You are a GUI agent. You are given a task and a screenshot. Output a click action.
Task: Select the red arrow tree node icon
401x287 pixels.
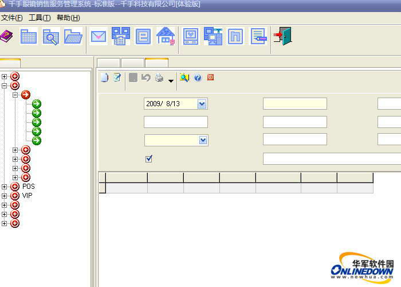tap(26, 95)
